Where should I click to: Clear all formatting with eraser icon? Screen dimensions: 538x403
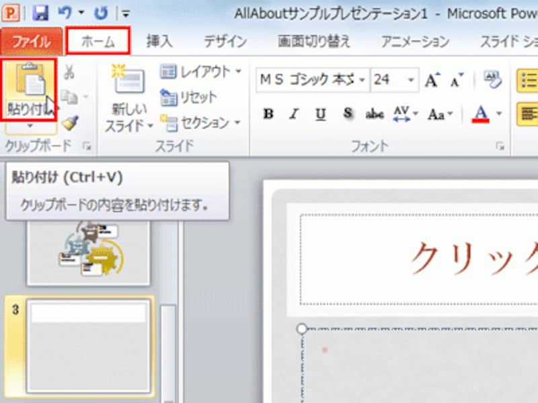point(493,79)
